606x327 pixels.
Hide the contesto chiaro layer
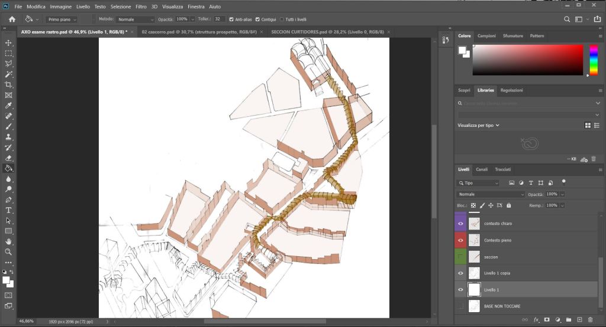(460, 224)
